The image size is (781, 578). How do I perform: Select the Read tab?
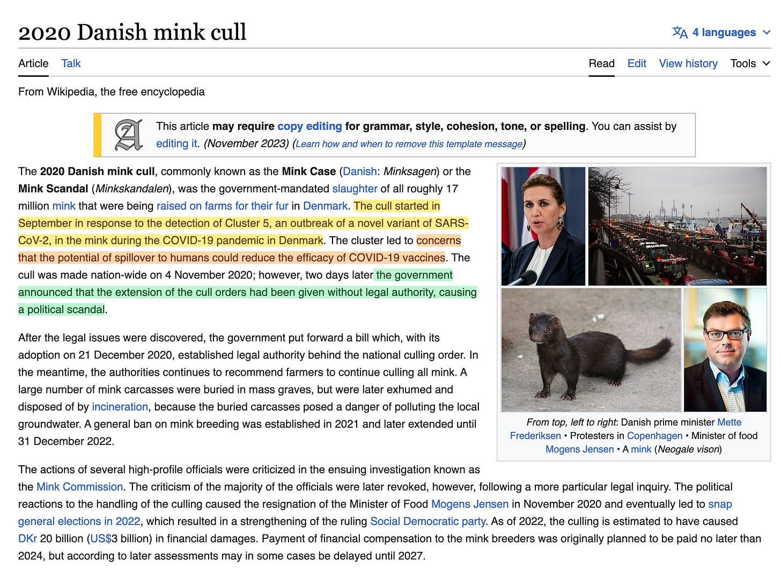[601, 63]
